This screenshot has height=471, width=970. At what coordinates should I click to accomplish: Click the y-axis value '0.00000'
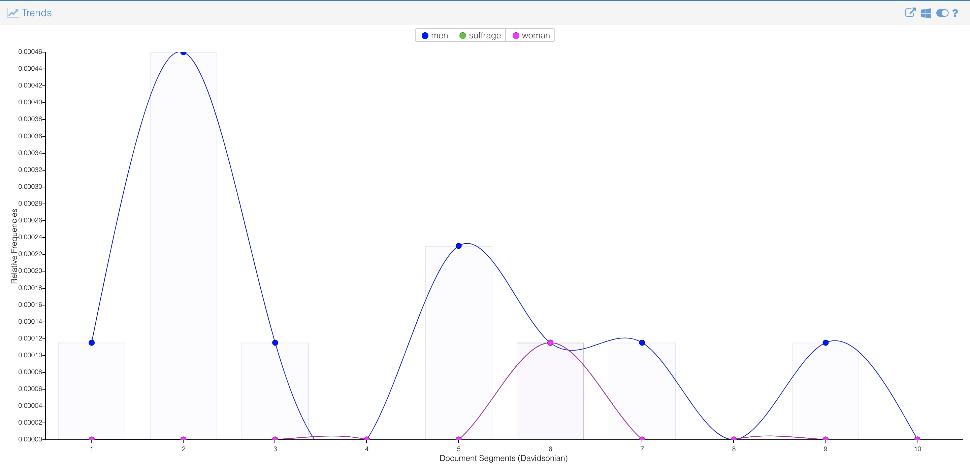point(30,439)
